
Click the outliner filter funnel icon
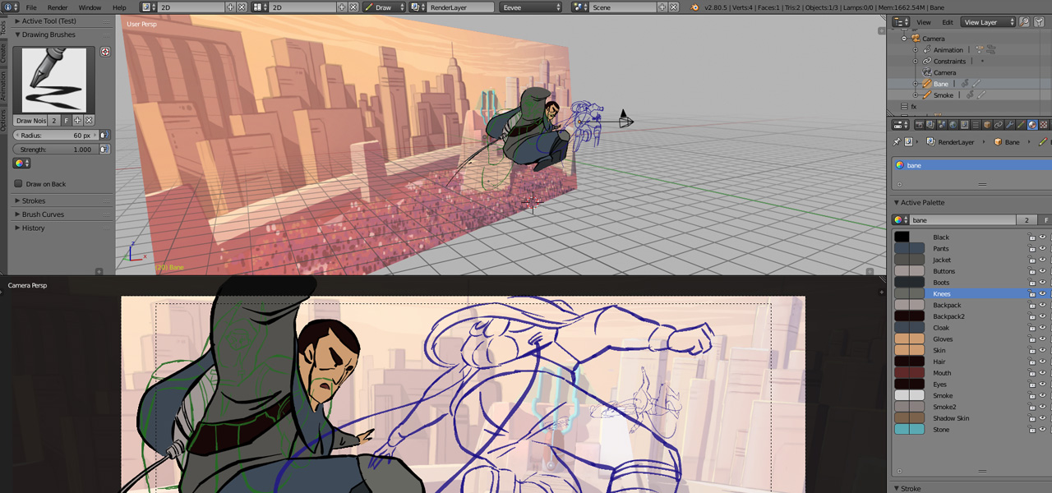click(1039, 22)
